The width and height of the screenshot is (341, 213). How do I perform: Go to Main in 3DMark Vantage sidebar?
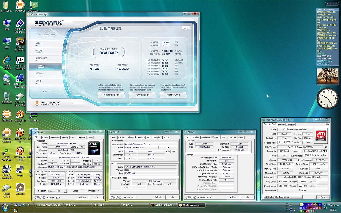point(38,43)
